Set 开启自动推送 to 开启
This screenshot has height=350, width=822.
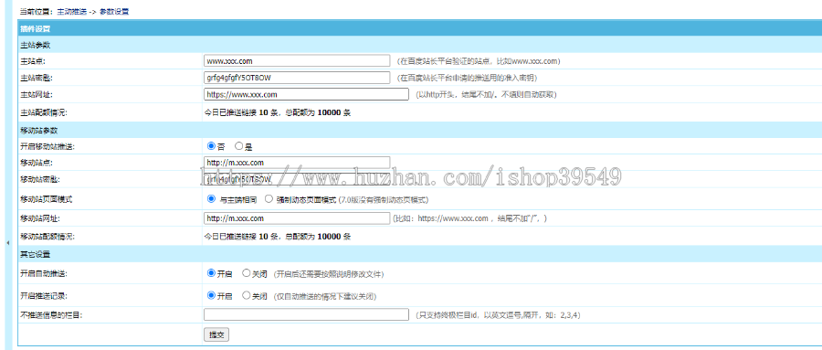coord(211,273)
